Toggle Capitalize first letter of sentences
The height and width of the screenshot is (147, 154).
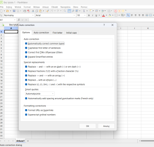click(26, 48)
